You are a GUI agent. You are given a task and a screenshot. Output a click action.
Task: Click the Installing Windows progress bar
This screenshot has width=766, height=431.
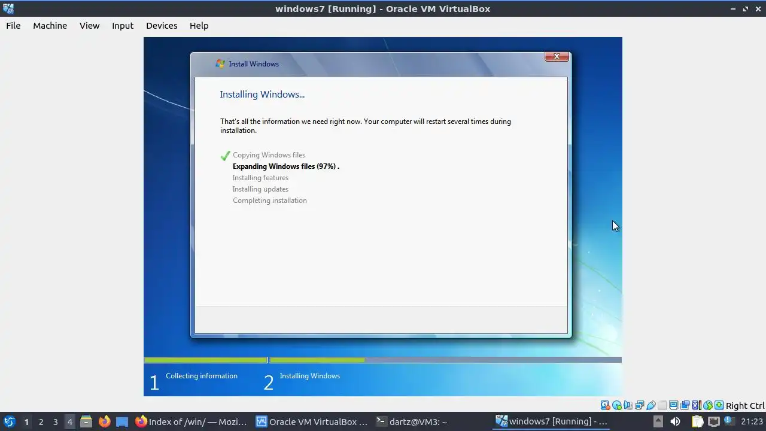pos(445,360)
